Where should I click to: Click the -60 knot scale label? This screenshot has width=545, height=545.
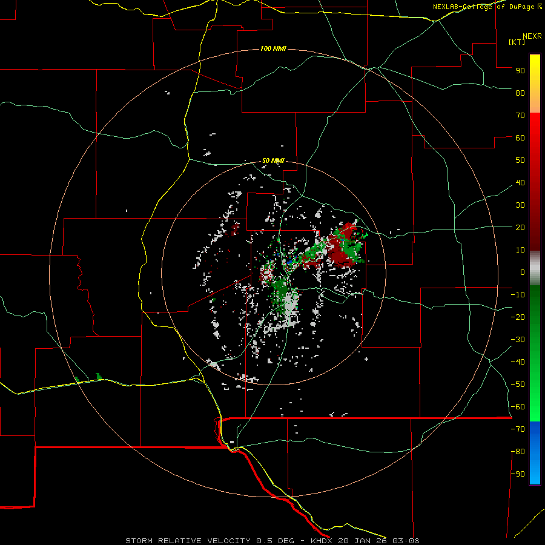coord(518,407)
